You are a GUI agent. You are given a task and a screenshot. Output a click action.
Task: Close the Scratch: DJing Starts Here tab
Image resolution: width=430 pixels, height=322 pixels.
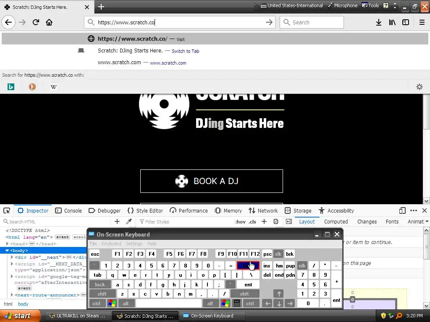pos(87,7)
